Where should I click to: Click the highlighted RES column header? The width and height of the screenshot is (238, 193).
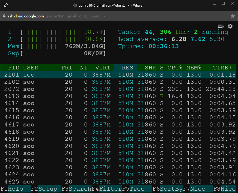(126, 68)
